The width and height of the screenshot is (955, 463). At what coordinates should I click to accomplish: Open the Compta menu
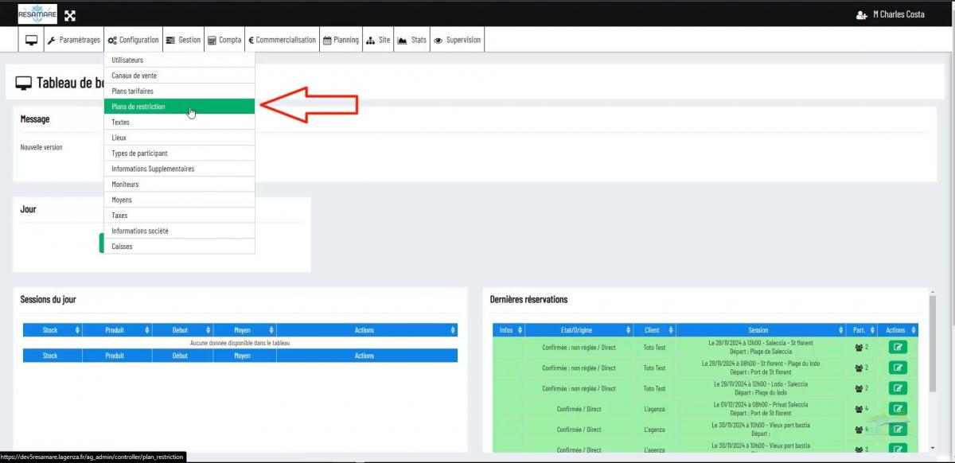coord(224,40)
